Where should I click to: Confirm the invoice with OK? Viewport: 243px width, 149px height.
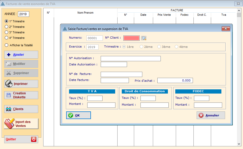(79, 115)
